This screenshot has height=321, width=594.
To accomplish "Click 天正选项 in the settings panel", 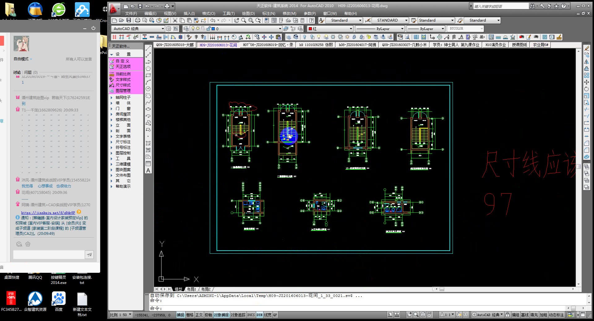I will tap(123, 67).
